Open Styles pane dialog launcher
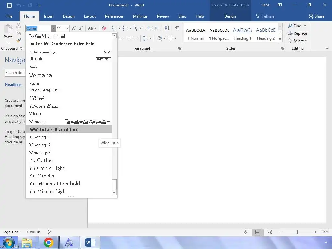 pyautogui.click(x=282, y=49)
